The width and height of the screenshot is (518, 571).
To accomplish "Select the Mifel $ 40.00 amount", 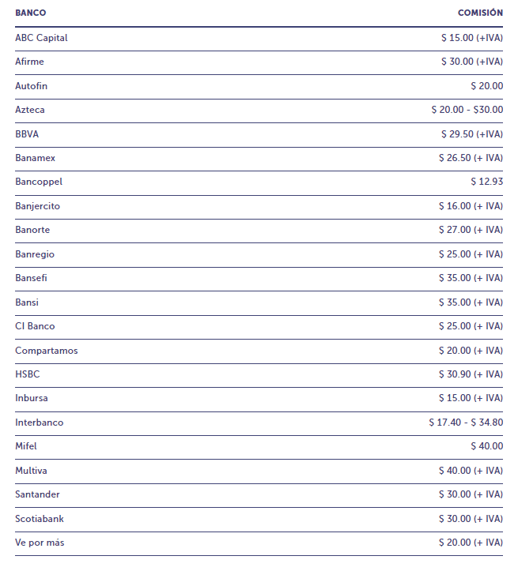I will (x=486, y=446).
